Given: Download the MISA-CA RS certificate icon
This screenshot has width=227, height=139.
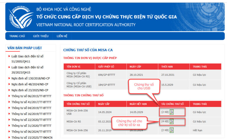Looking at the screenshot, I should click(171, 121).
